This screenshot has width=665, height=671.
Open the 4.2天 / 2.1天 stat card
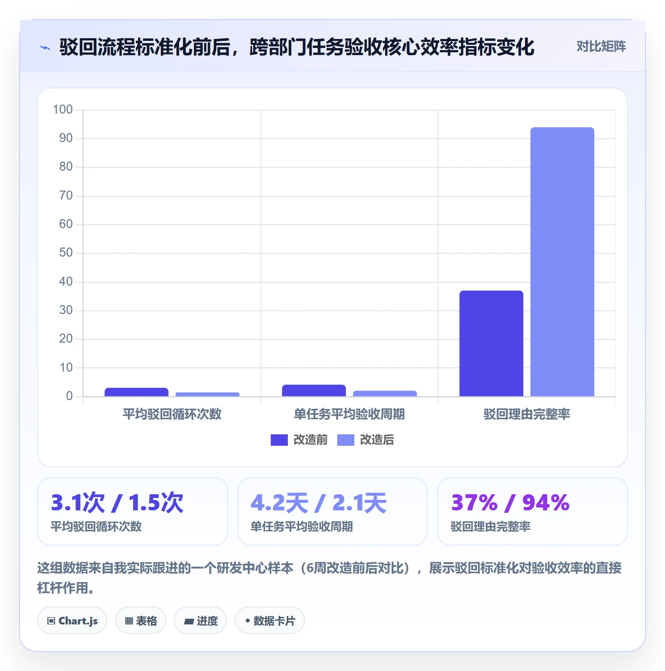(332, 511)
